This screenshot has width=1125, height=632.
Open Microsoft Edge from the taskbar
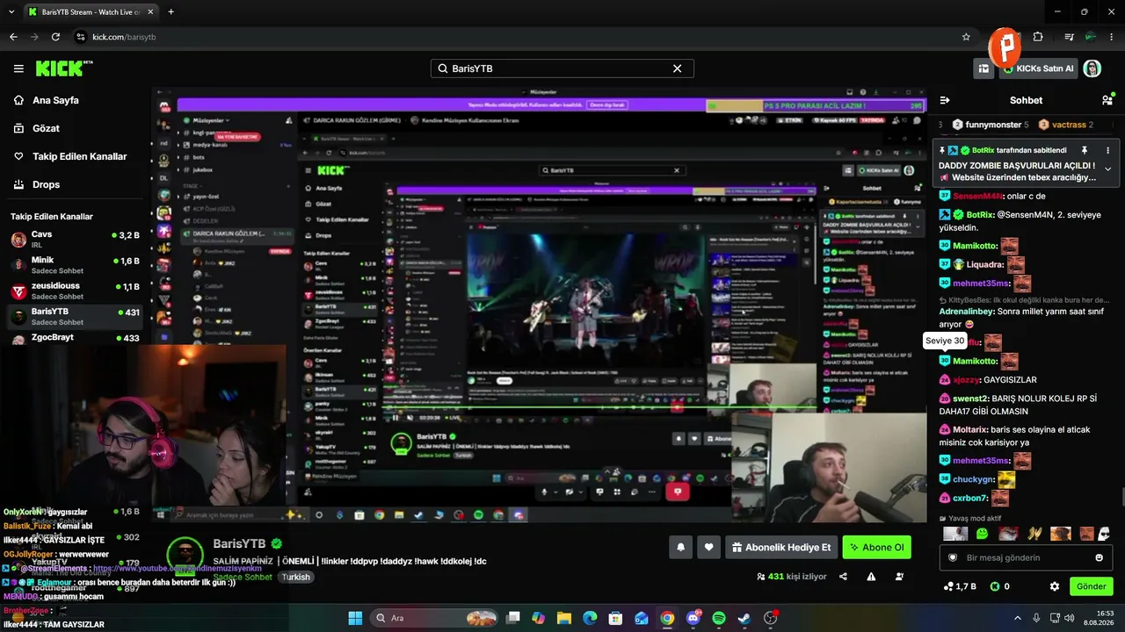(590, 618)
